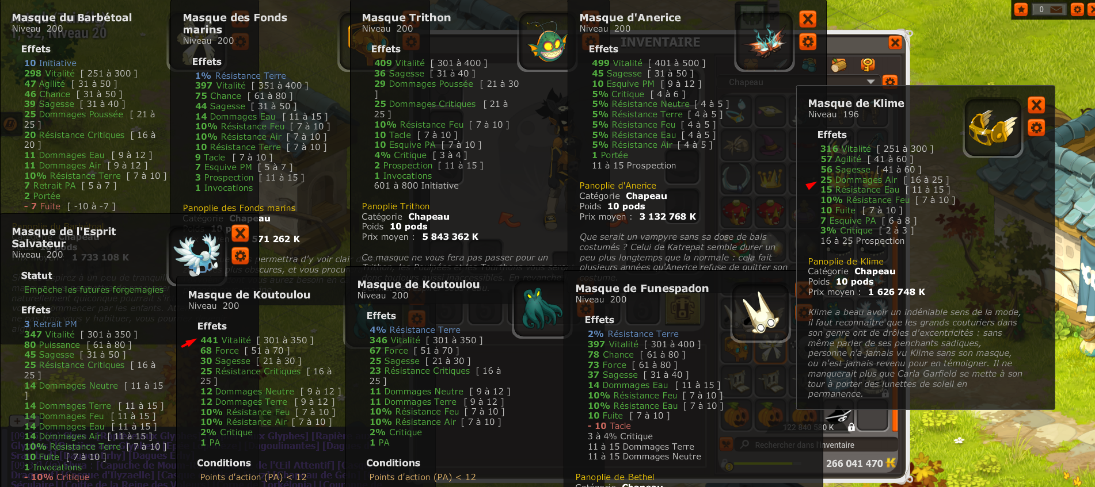Open the Panoplie de Klime set link

click(846, 262)
